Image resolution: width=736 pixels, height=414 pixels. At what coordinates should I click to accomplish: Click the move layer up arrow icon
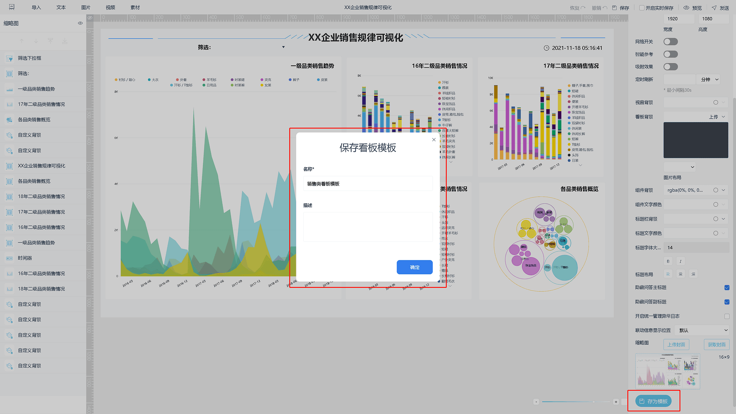pos(22,41)
